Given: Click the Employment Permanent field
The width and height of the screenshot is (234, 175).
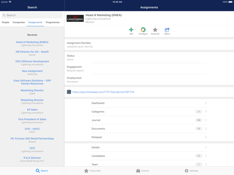Looking at the screenshot, I should click(149, 79).
